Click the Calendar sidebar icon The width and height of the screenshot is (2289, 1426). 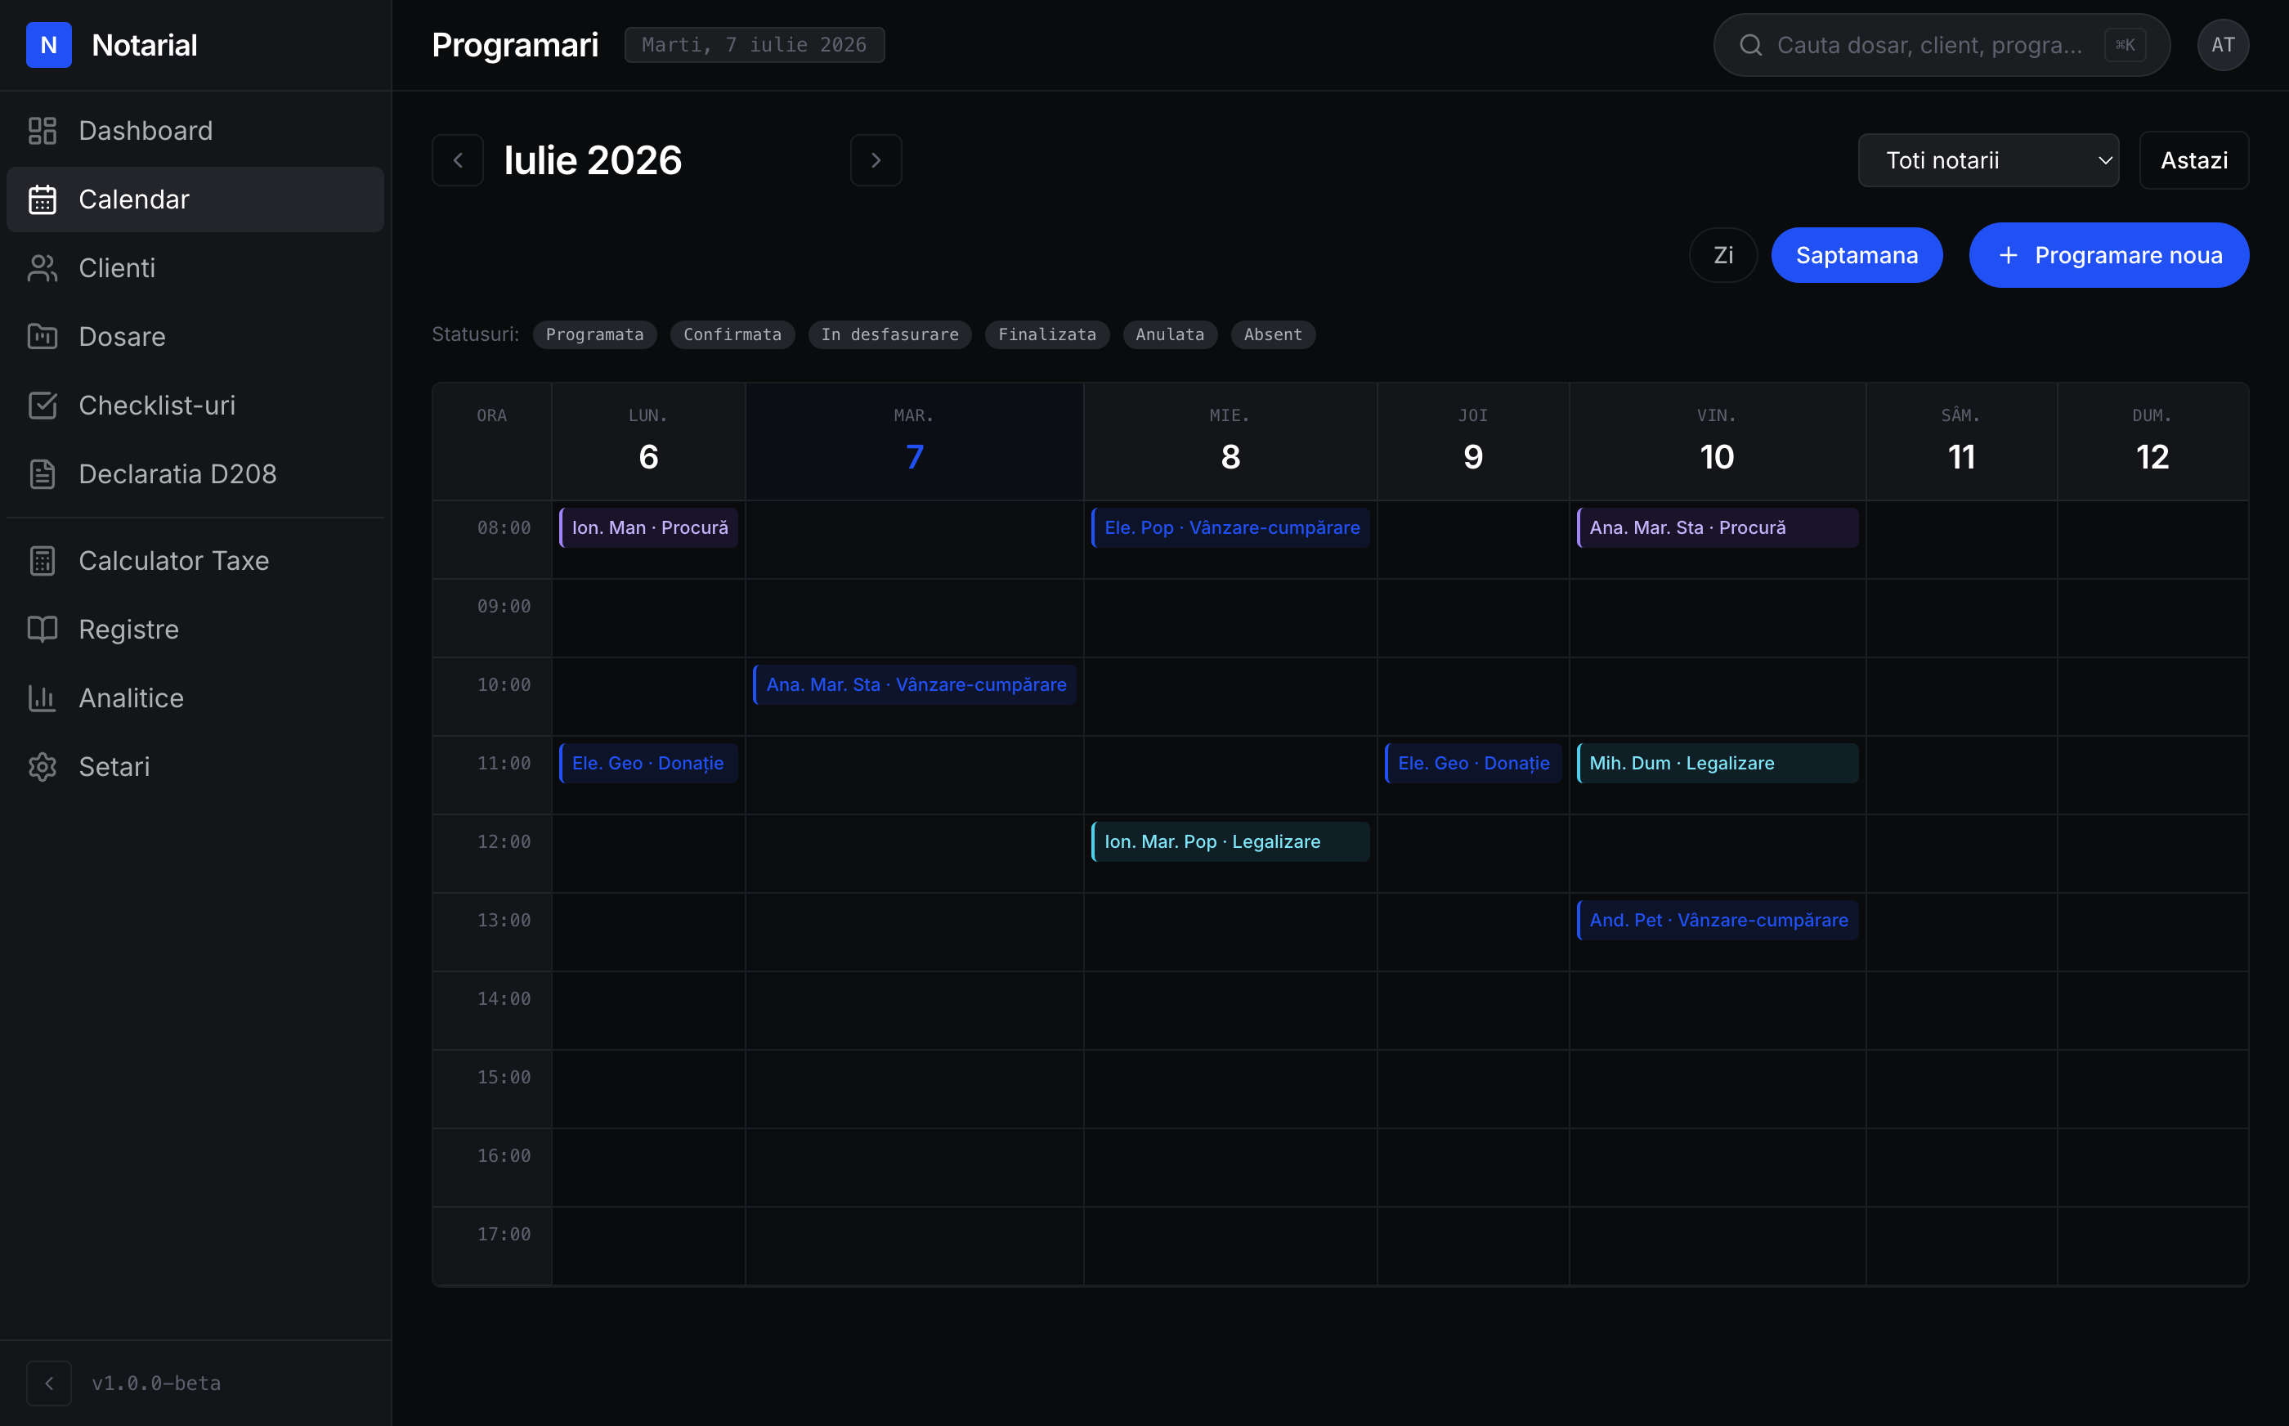43,199
